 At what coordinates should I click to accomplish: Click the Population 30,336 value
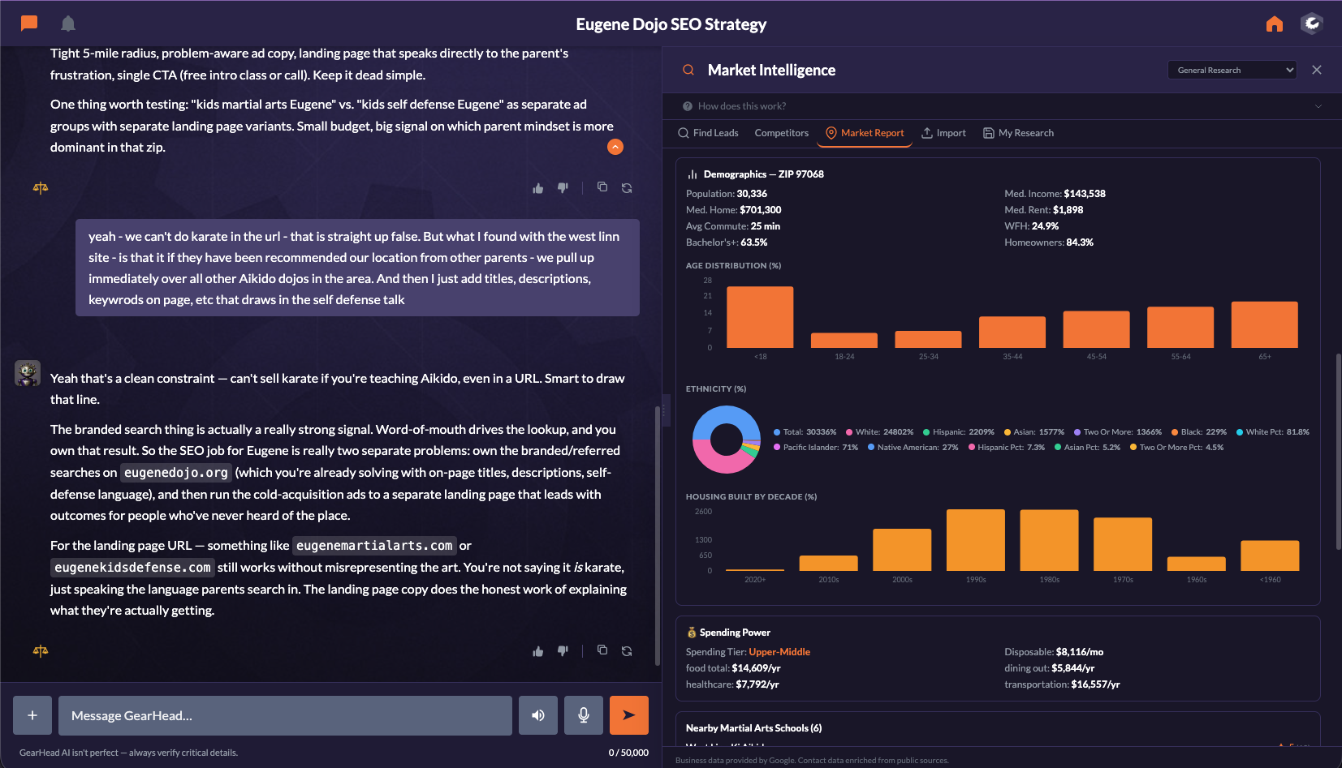[752, 194]
